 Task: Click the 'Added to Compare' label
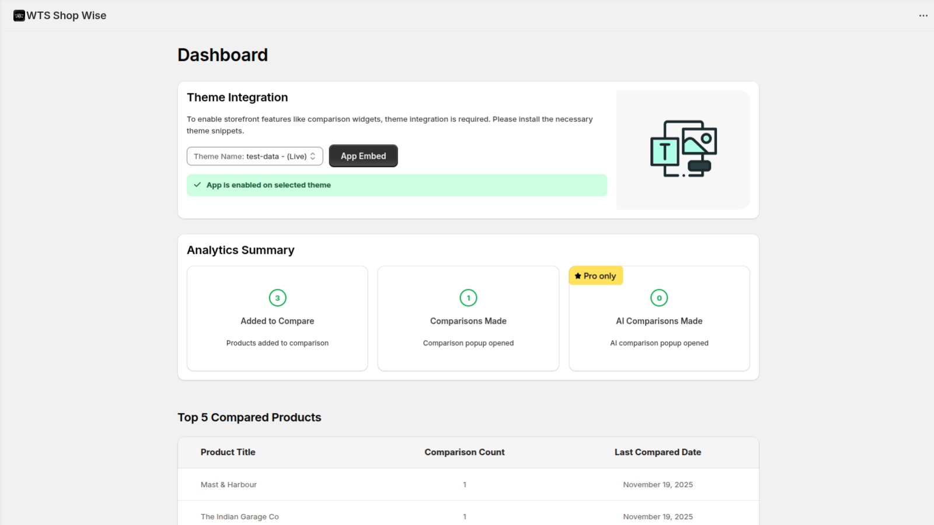(x=277, y=321)
